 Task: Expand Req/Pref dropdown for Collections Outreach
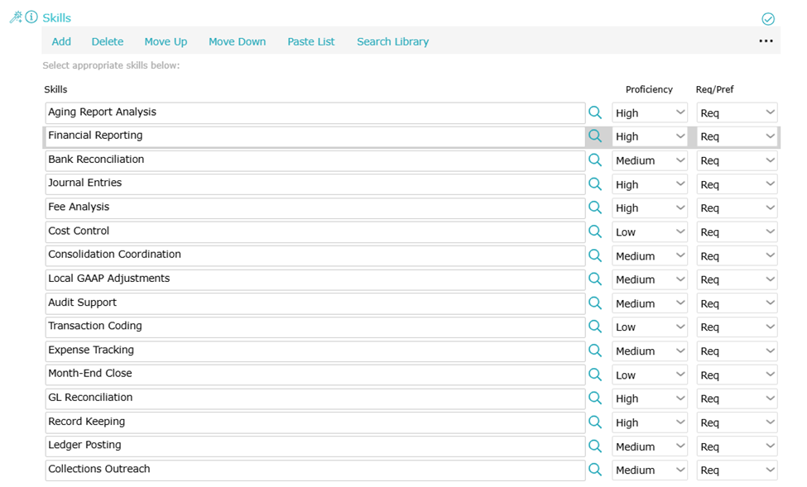click(x=737, y=470)
